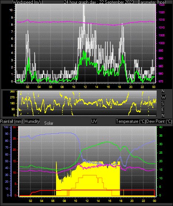Click the 22 hour marker on bottom graph
The height and width of the screenshot is (206, 173).
coord(143,201)
